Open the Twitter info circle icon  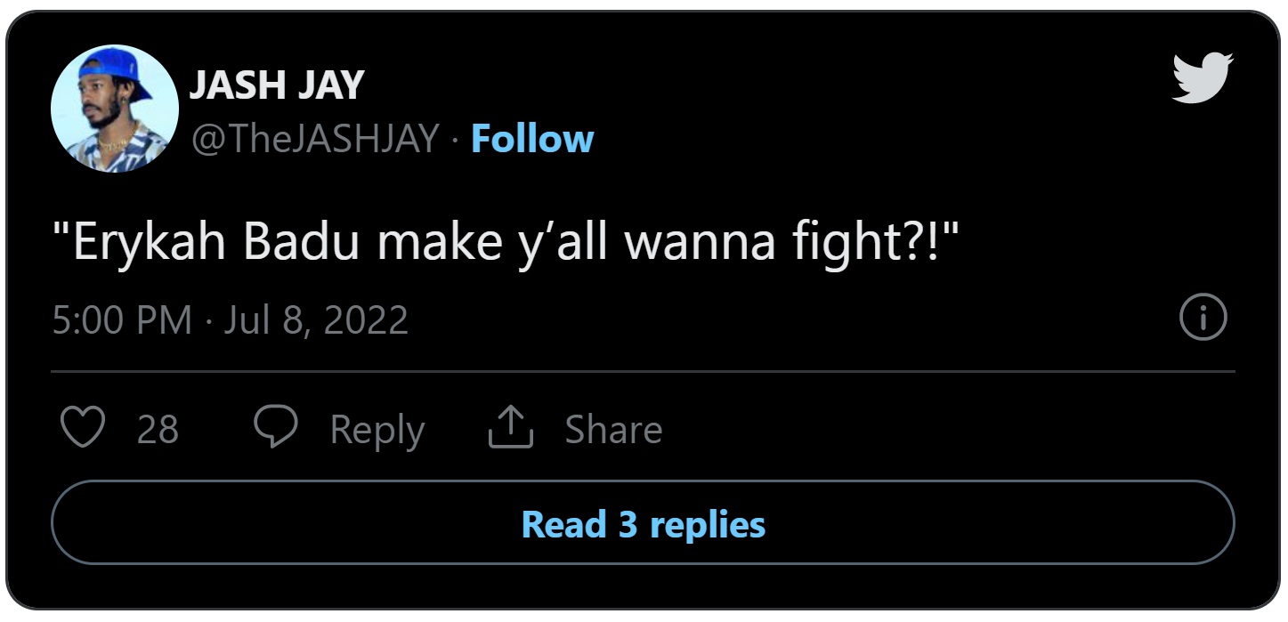coord(1203,319)
